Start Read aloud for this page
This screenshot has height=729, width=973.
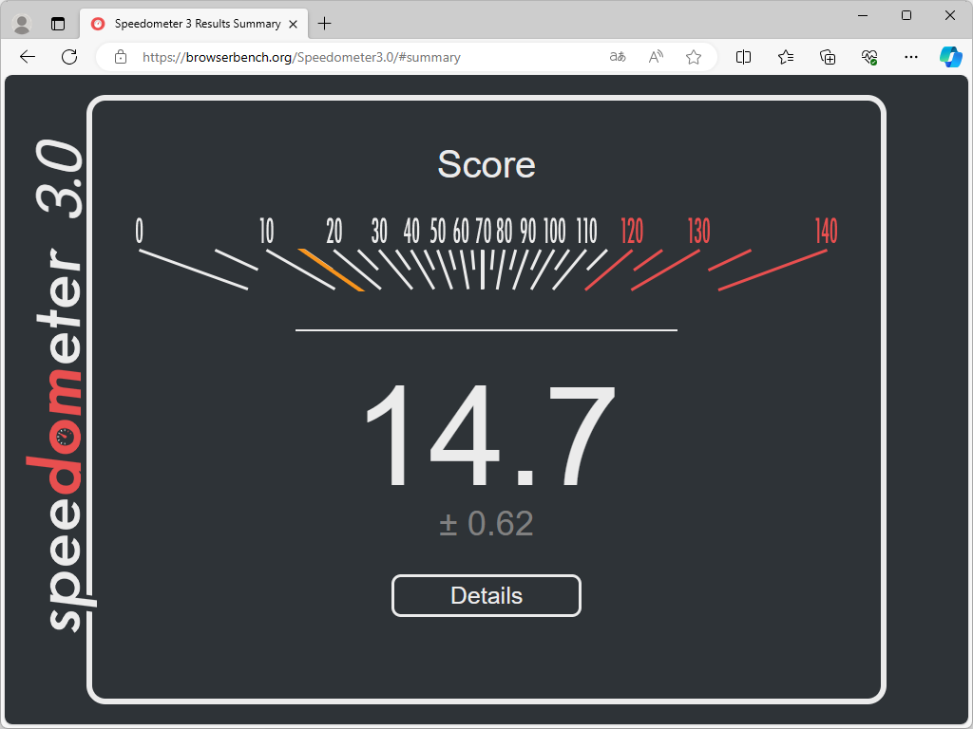pos(656,57)
